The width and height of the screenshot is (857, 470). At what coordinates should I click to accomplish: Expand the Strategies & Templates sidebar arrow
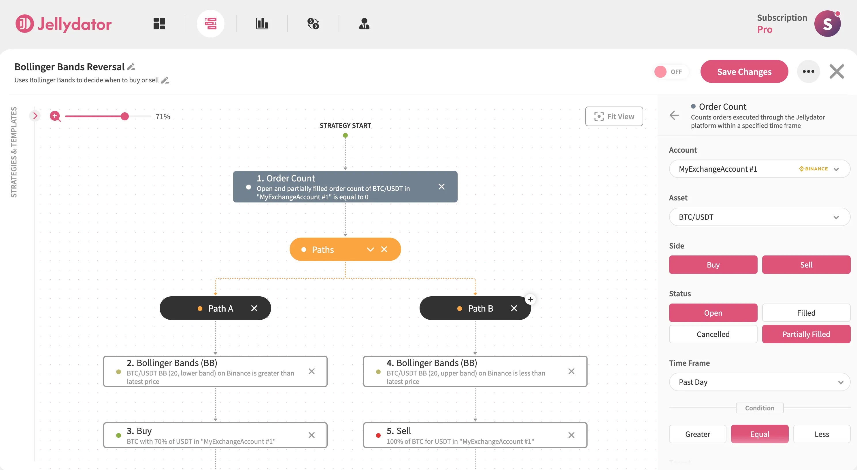coord(35,116)
